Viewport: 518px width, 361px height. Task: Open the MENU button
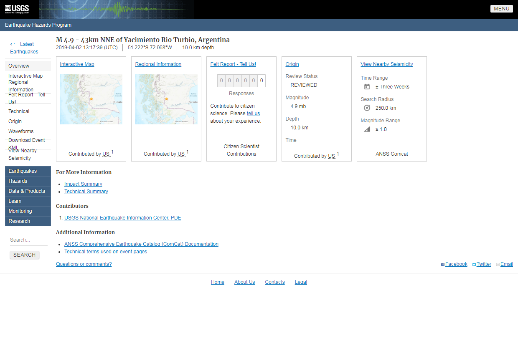coord(501,9)
